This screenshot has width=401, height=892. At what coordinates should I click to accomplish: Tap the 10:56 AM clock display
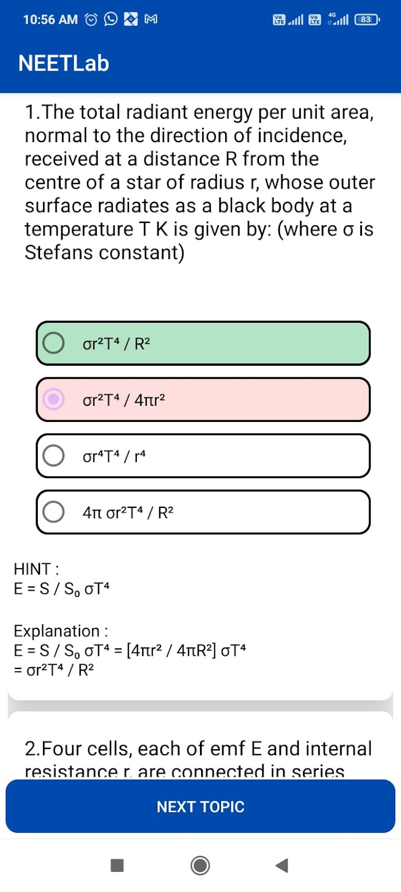click(50, 19)
